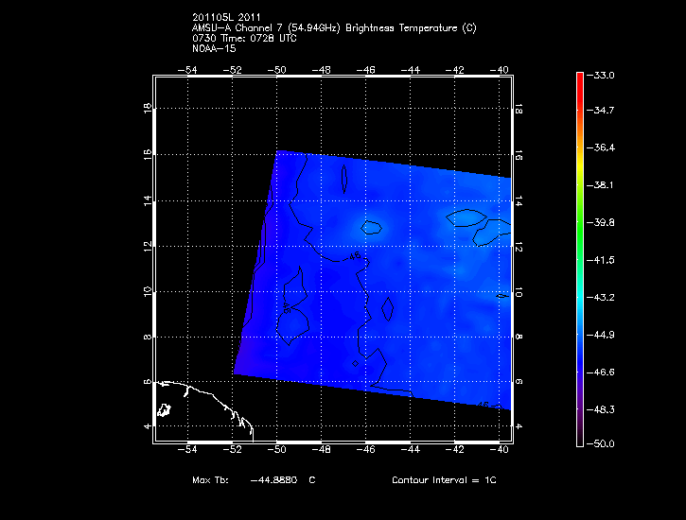
Task: Click the white coastline at bottom left
Action: pyautogui.click(x=213, y=397)
